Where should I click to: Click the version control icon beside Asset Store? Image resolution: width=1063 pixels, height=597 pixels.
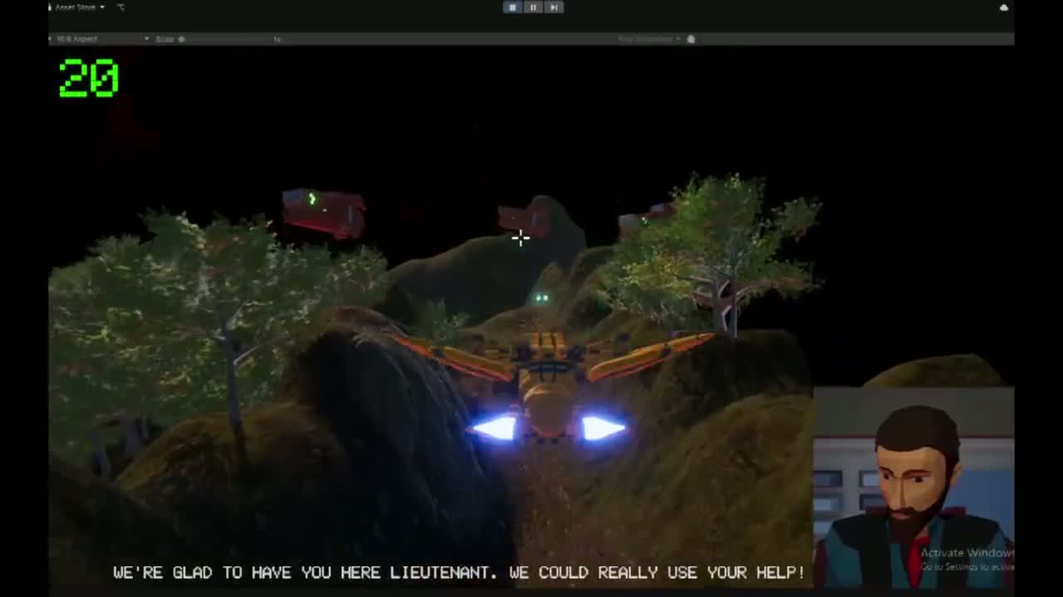121,7
